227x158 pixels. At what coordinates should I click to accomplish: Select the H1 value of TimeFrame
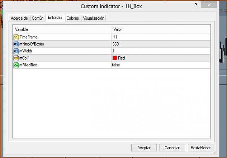click(x=115, y=37)
